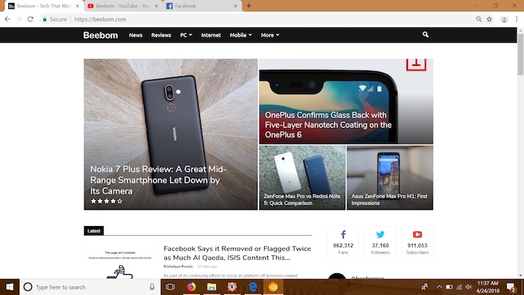This screenshot has width=524, height=295.
Task: Switch to the Facebook browser tab
Action: [202, 6]
